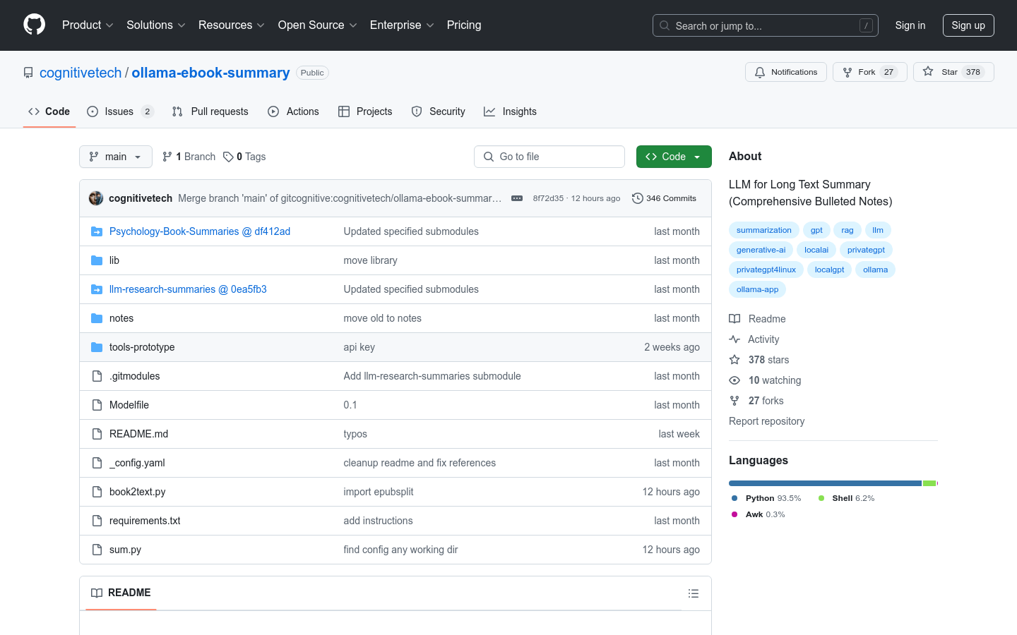This screenshot has height=635, width=1017.
Task: Click the Go to file input
Action: coord(549,157)
